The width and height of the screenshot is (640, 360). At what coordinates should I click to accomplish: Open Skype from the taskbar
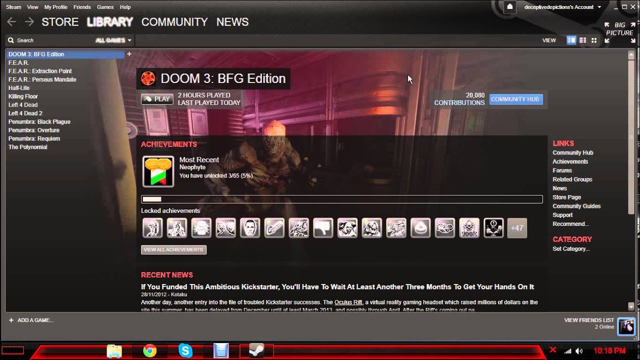(185, 351)
